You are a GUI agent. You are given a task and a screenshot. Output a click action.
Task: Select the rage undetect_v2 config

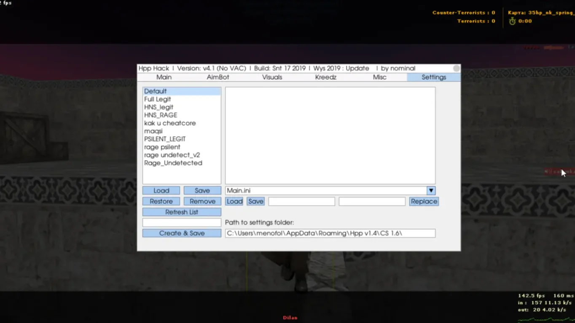[172, 155]
